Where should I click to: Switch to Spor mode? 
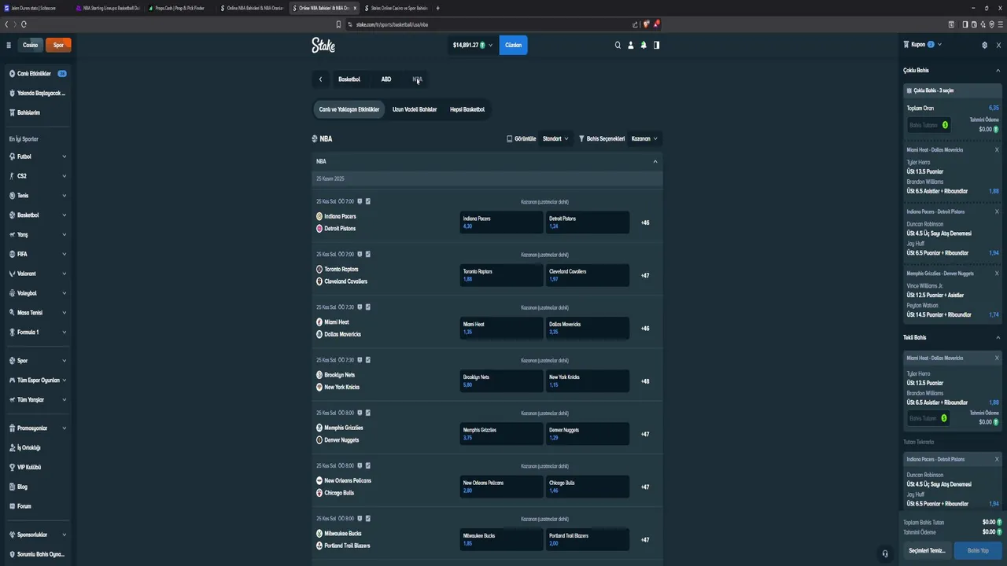[x=58, y=45]
